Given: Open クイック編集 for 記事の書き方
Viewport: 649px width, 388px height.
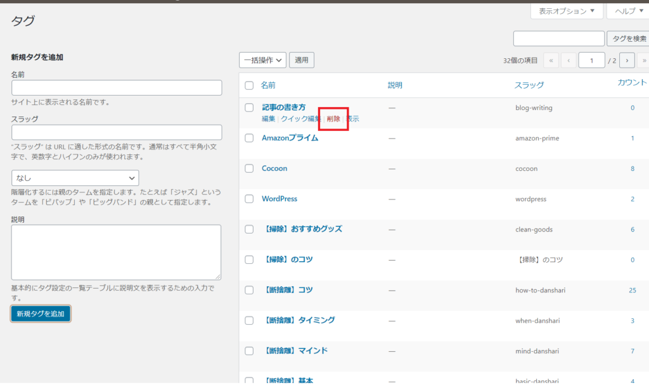Looking at the screenshot, I should pyautogui.click(x=300, y=119).
